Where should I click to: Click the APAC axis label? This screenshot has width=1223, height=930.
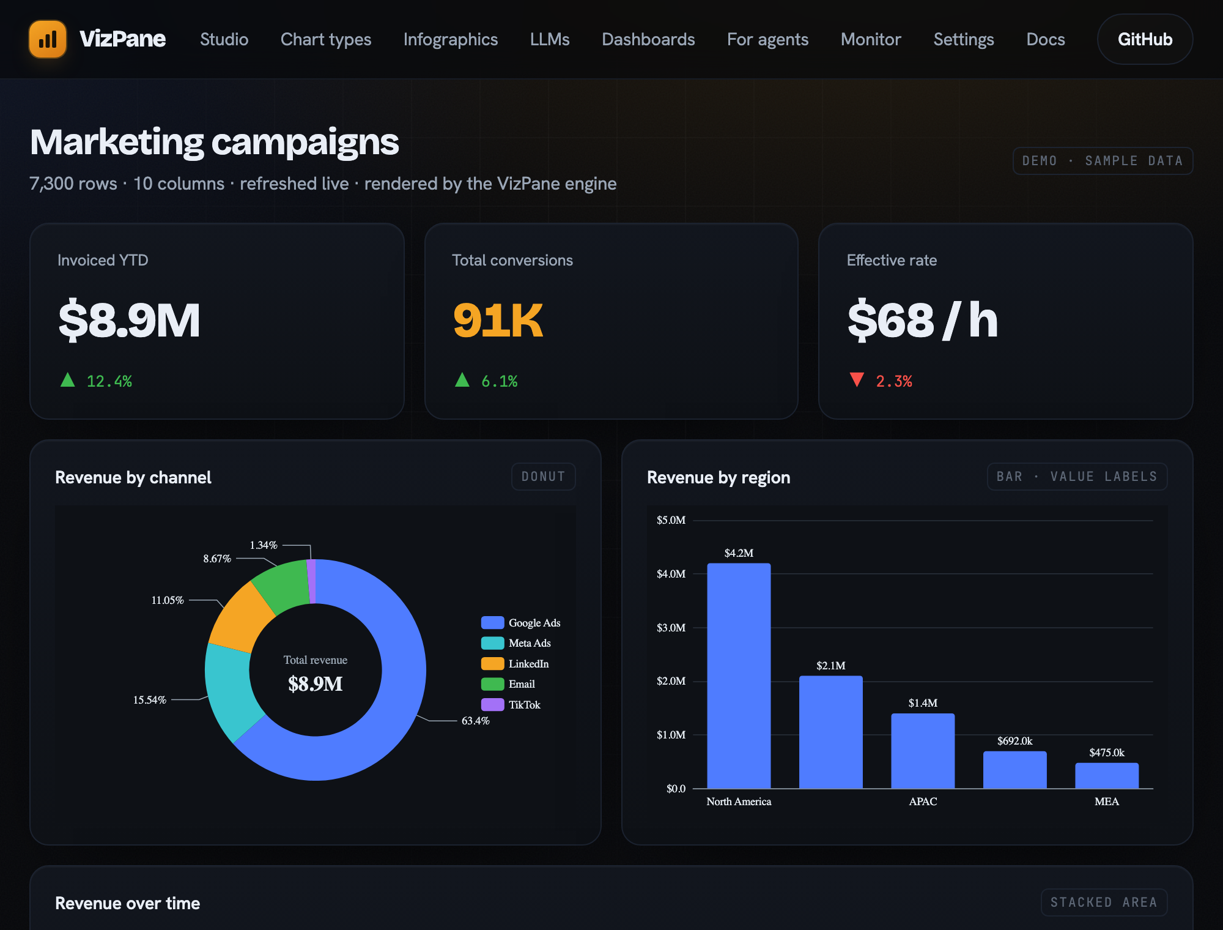[x=923, y=802]
